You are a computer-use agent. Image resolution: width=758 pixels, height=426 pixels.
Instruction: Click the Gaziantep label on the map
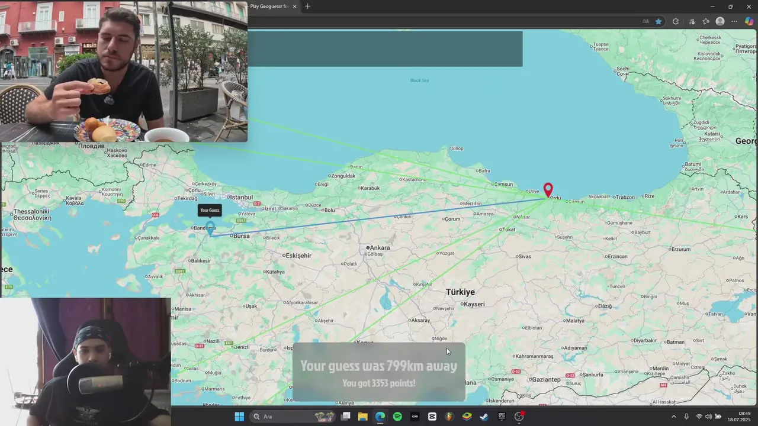(x=546, y=379)
